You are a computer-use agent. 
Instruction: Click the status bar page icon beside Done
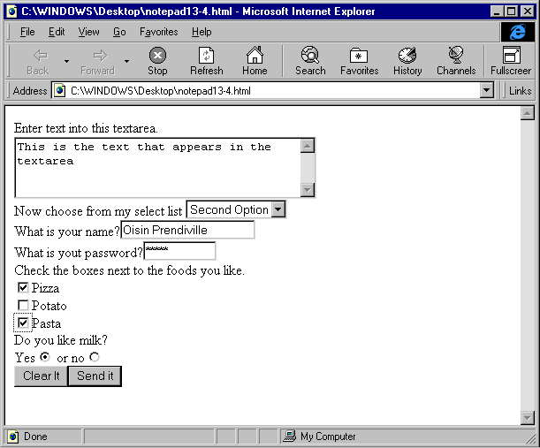point(12,437)
